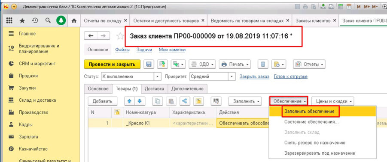This screenshot has height=162, width=387.
Task: Click the copy rows icon
Action: pos(157,101)
